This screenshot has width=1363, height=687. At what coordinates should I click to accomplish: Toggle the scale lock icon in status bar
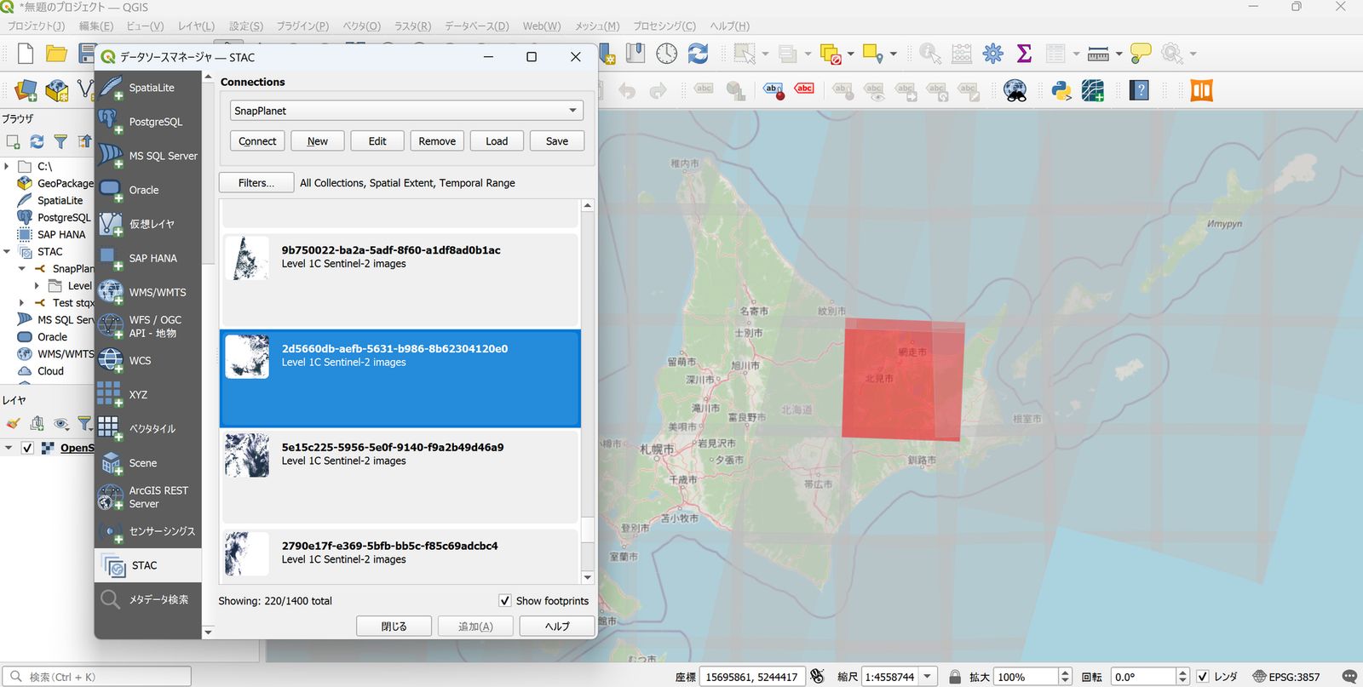point(955,677)
